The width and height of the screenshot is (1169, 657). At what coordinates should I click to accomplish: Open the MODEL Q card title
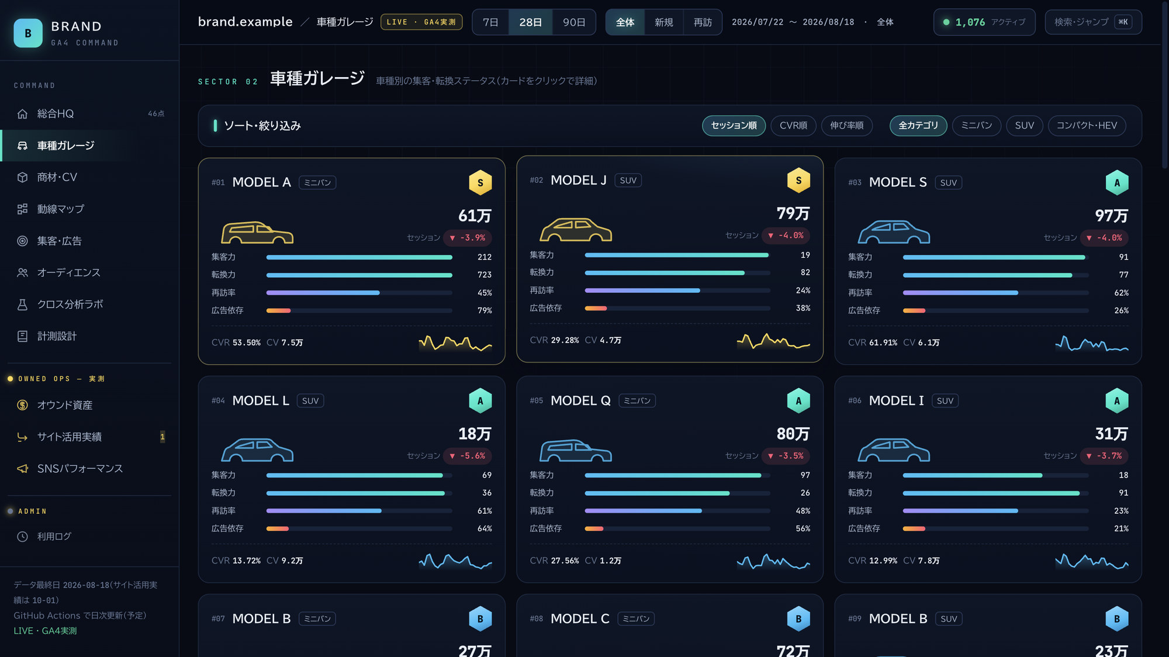(580, 401)
